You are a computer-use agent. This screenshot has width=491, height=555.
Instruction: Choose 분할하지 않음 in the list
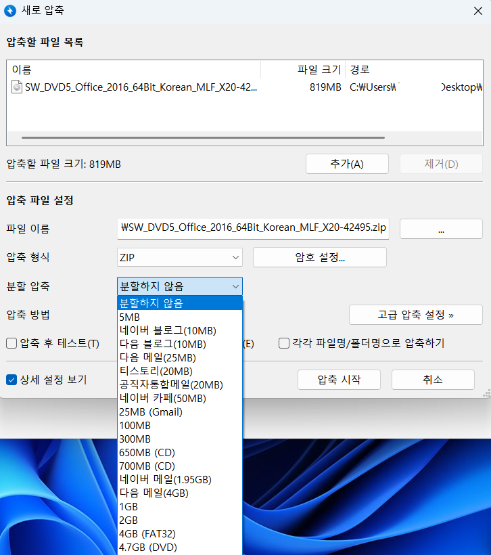[180, 303]
